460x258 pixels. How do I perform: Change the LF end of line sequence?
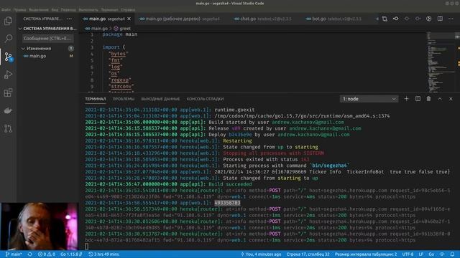tap(421, 254)
